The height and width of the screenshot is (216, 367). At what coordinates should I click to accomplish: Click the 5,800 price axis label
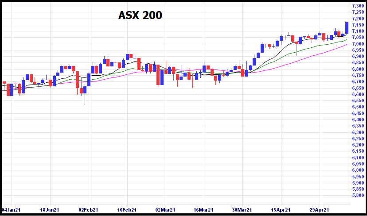click(x=358, y=195)
